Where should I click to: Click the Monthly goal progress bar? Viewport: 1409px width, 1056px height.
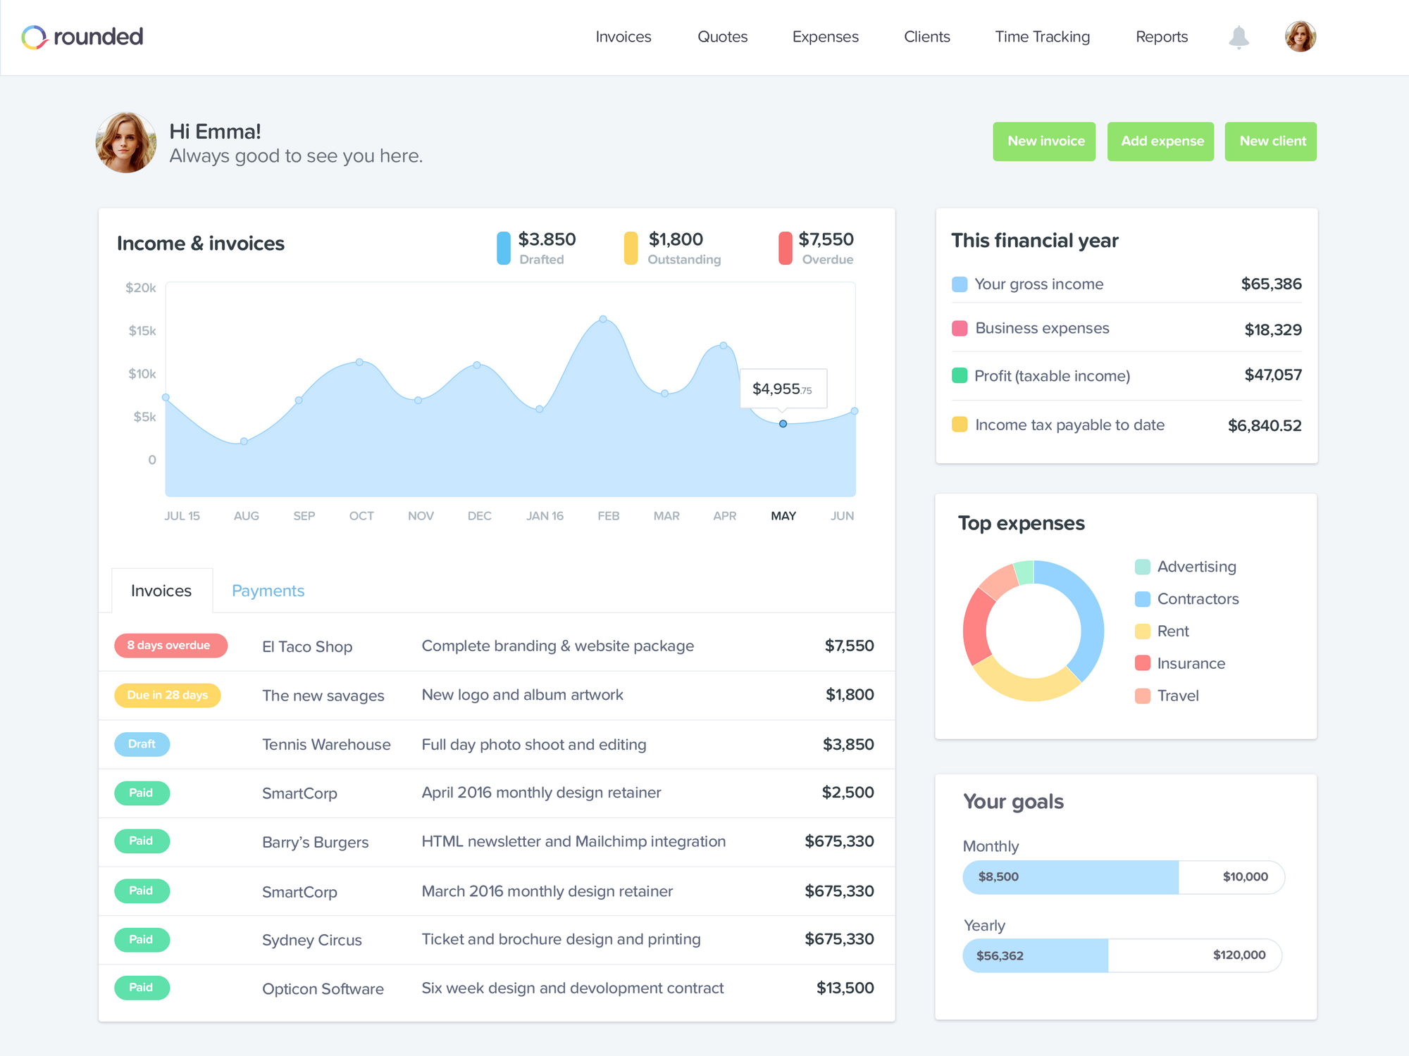tap(1123, 877)
